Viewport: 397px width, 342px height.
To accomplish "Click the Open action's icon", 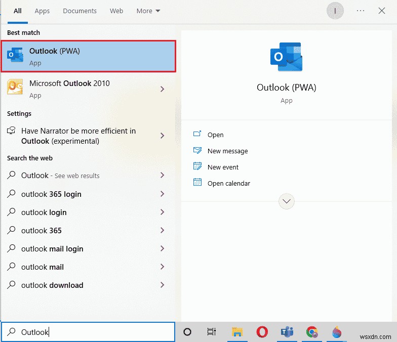I will [197, 134].
